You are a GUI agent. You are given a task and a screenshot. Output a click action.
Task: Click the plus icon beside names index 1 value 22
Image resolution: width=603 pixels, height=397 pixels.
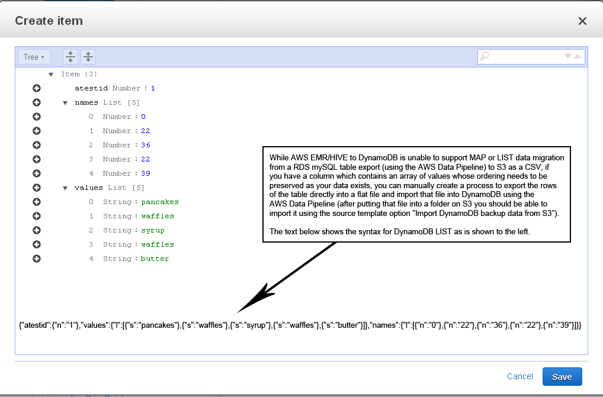coord(37,131)
